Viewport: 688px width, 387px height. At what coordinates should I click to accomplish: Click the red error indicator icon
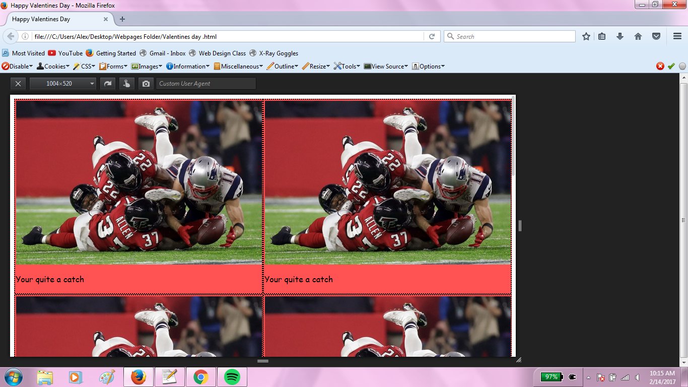[x=660, y=66]
